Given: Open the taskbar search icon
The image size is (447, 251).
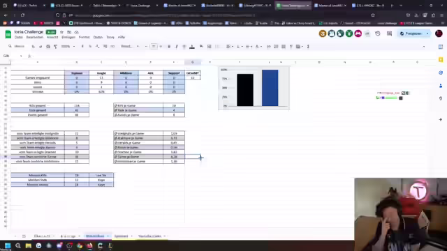Looking at the screenshot, I should pyautogui.click(x=18, y=245).
